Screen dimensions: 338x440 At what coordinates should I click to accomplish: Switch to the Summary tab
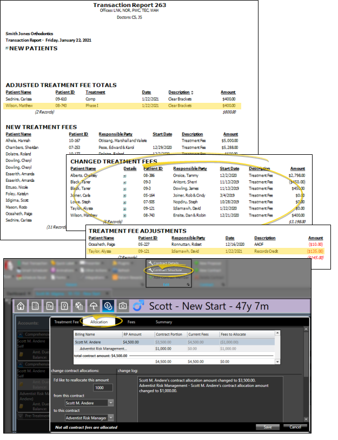coord(164,322)
